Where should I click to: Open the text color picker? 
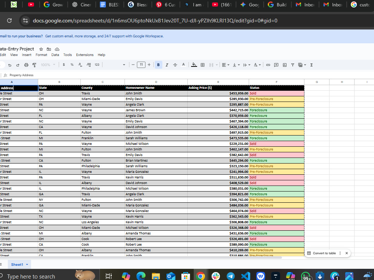[x=183, y=65]
